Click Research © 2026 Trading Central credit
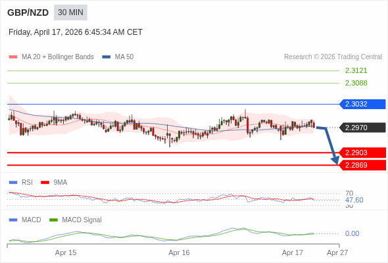This screenshot has height=263, width=388. (333, 57)
